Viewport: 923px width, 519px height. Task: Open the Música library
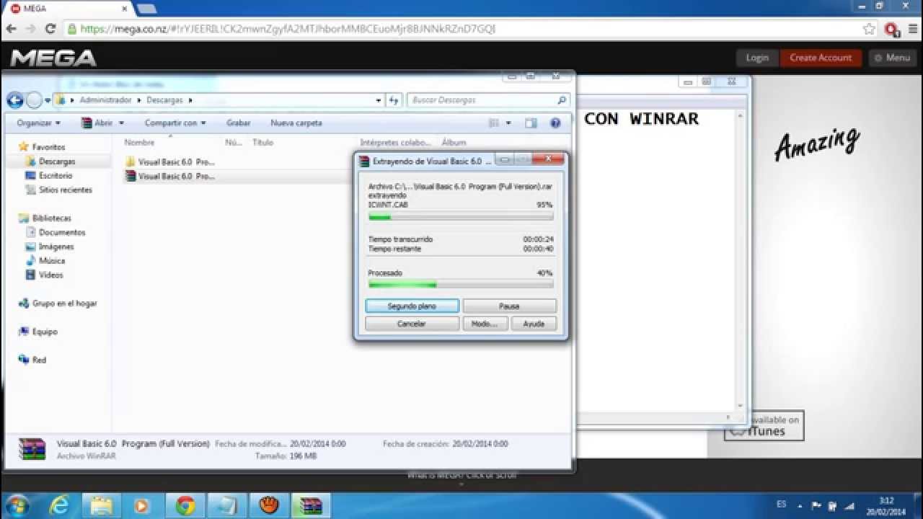click(x=45, y=261)
